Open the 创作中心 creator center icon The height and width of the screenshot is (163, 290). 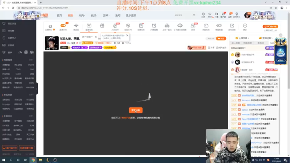(x=237, y=14)
